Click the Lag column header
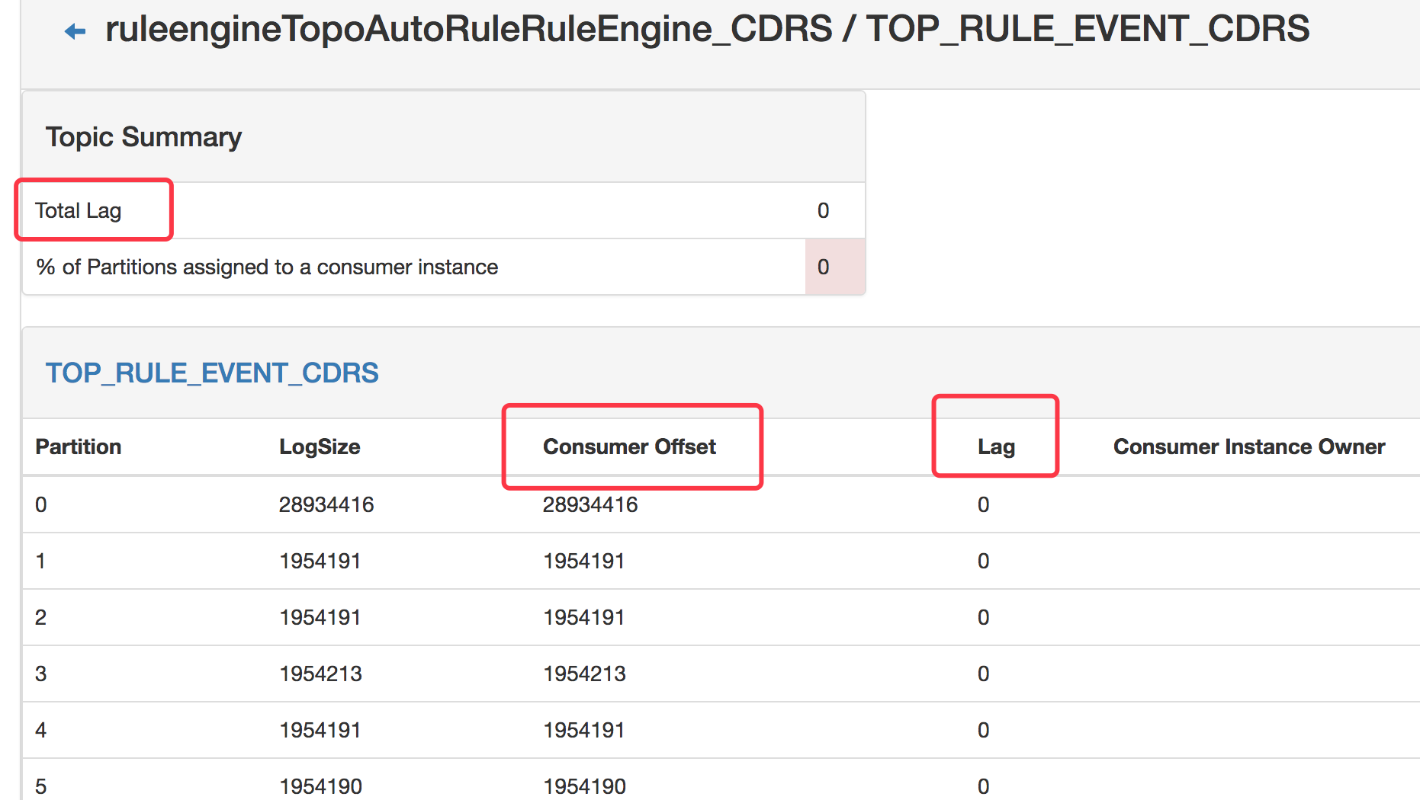 996,446
